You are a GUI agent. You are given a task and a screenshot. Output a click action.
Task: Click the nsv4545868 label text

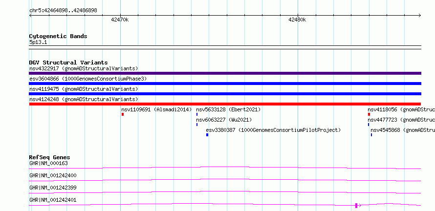[403, 130]
